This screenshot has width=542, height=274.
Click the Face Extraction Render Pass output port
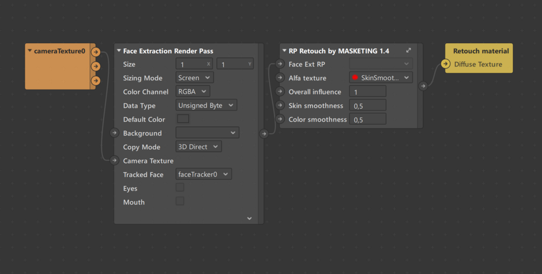click(x=264, y=134)
